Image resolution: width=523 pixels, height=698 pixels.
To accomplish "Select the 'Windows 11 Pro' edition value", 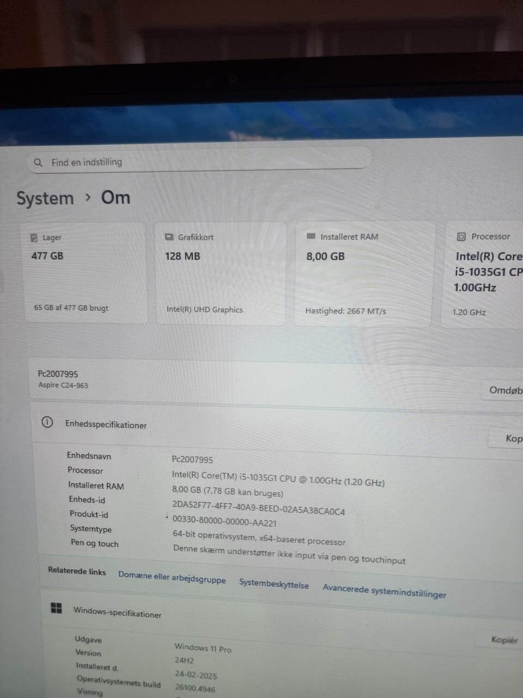I will (203, 648).
